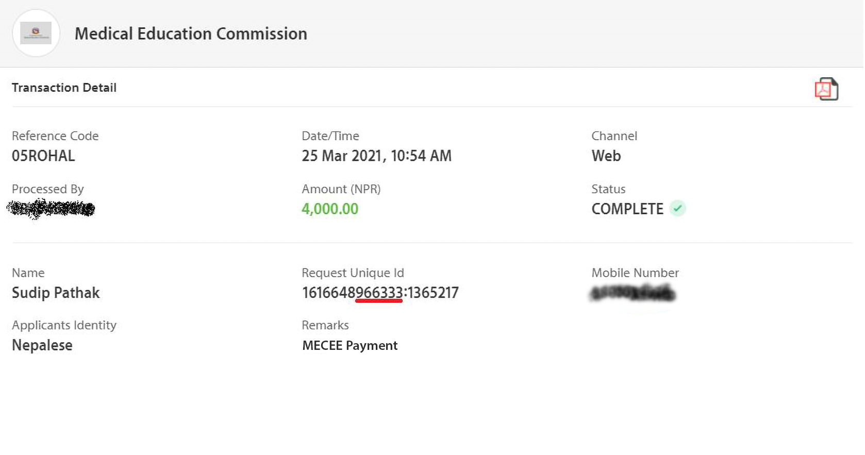Viewport: 865px width, 455px height.
Task: Click the Transaction Detail heading
Action: coord(64,88)
